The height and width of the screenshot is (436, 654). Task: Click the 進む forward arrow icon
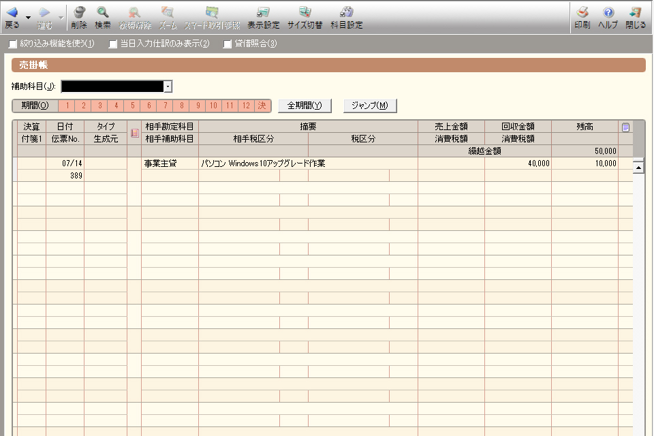tap(45, 12)
